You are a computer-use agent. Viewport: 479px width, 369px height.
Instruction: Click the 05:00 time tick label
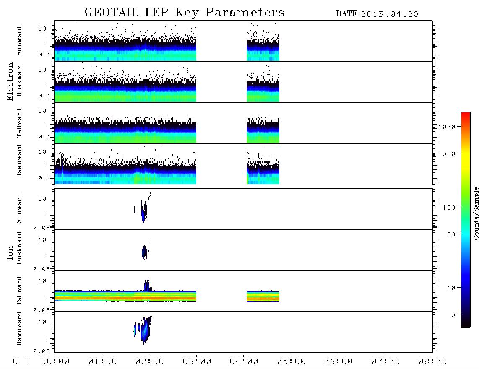[292, 362]
